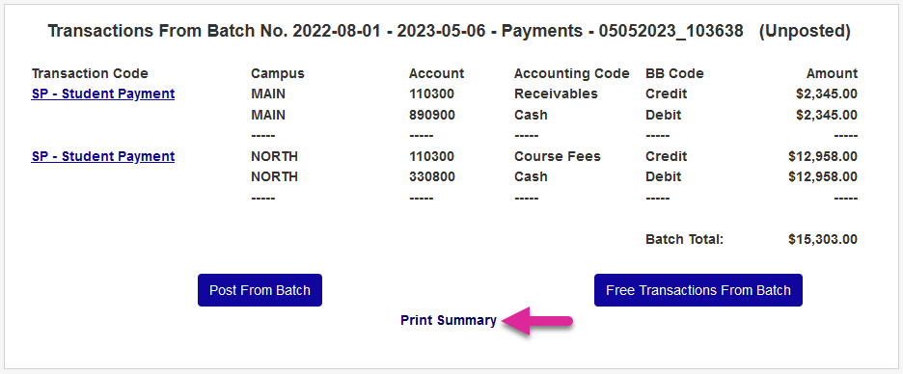The width and height of the screenshot is (903, 374).
Task: Click Cash accounting code in 330800 row
Action: pos(531,177)
